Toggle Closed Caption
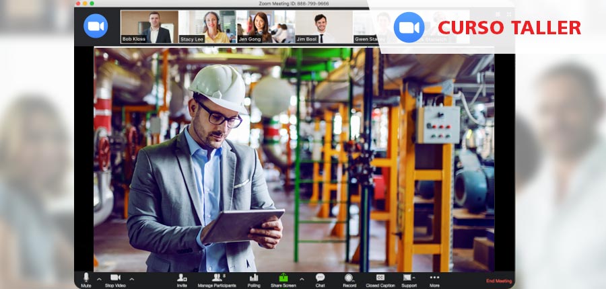Viewport: 606px width, 289px height. coord(380,278)
